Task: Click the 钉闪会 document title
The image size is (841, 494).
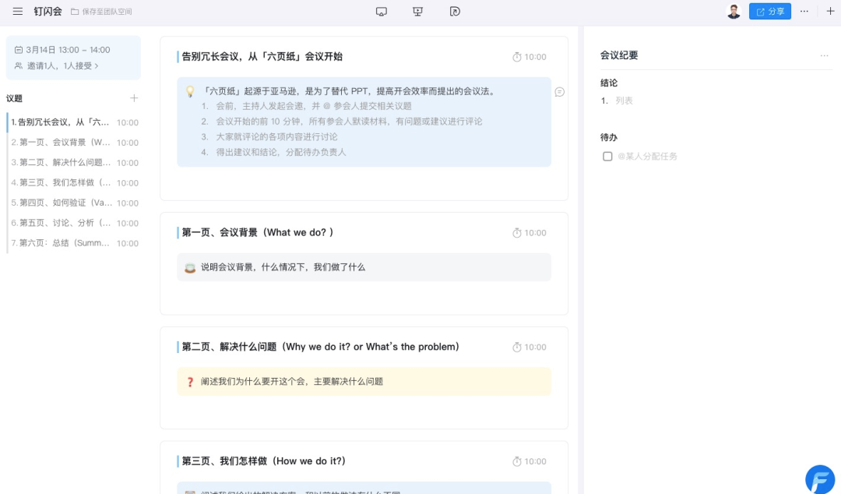Action: (48, 11)
